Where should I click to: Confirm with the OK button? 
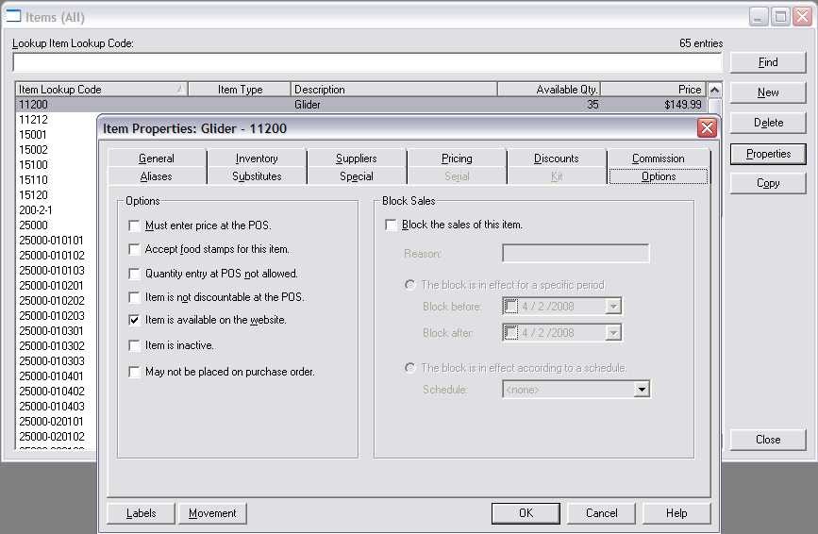(x=526, y=513)
